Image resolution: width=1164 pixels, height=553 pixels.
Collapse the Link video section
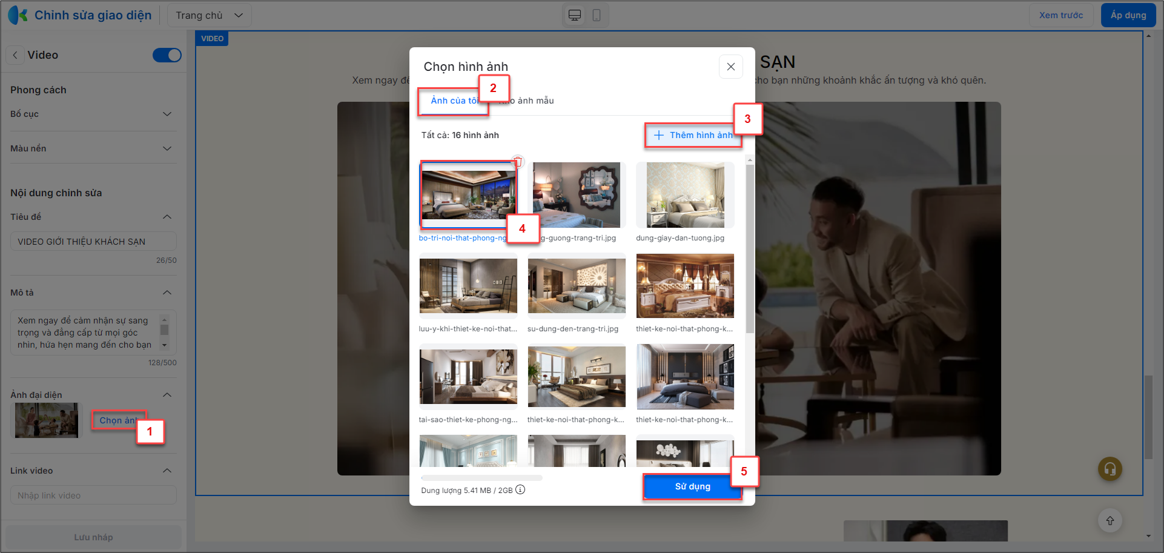tap(167, 471)
